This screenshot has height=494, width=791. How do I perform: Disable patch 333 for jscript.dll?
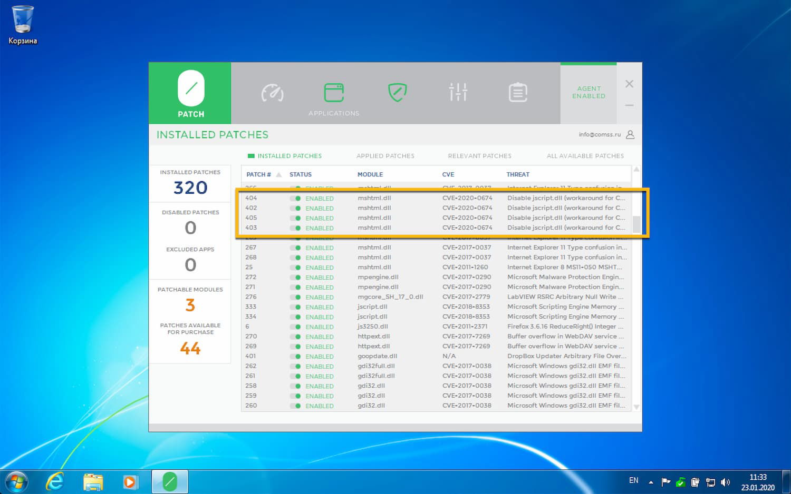click(x=294, y=307)
